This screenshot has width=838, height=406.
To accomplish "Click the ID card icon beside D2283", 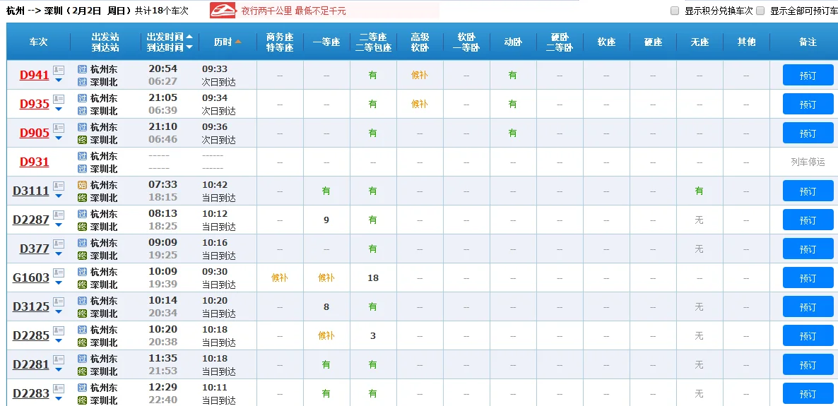I will [x=58, y=388].
